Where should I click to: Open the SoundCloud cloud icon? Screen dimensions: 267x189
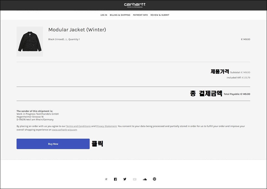[x=145, y=179]
